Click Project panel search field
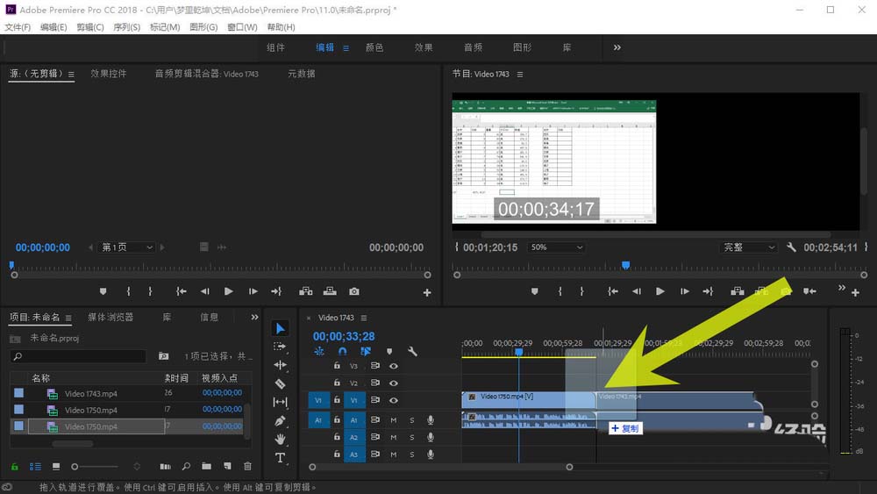The image size is (877, 494). click(78, 356)
